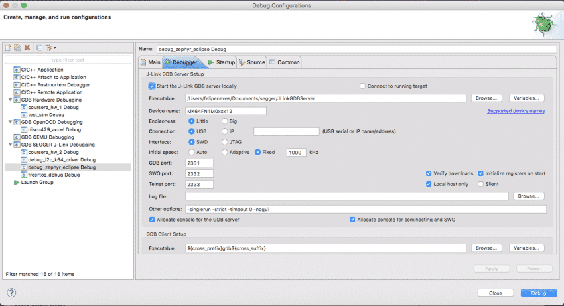This screenshot has width=564, height=306.
Task: Click the GDB OpenOCD Debugging icon
Action: [x=17, y=122]
